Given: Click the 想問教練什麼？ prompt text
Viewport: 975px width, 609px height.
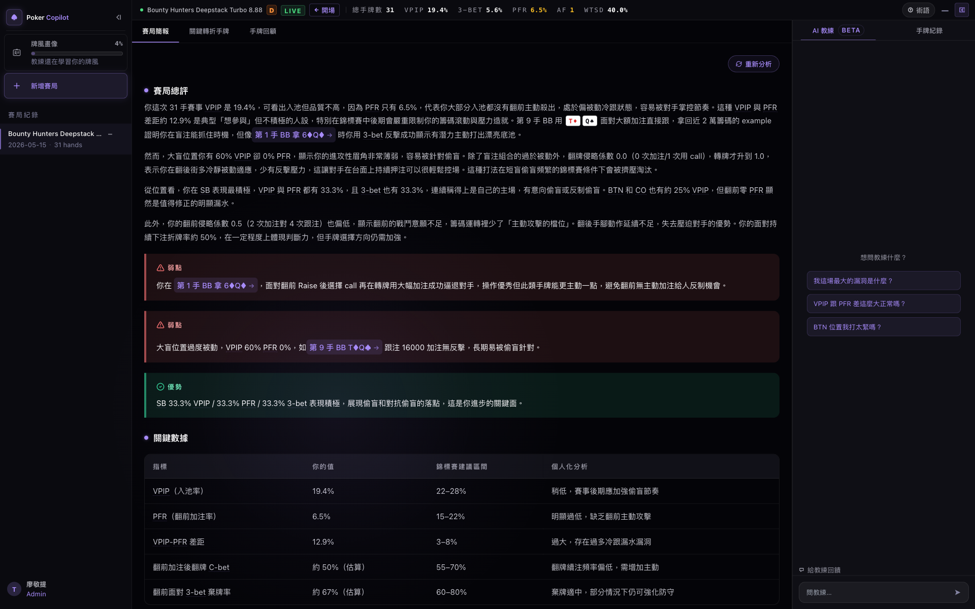Looking at the screenshot, I should pyautogui.click(x=884, y=257).
